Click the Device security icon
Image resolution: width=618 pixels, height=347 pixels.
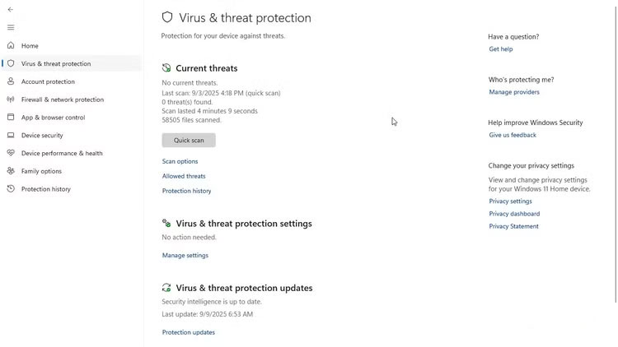click(x=11, y=136)
